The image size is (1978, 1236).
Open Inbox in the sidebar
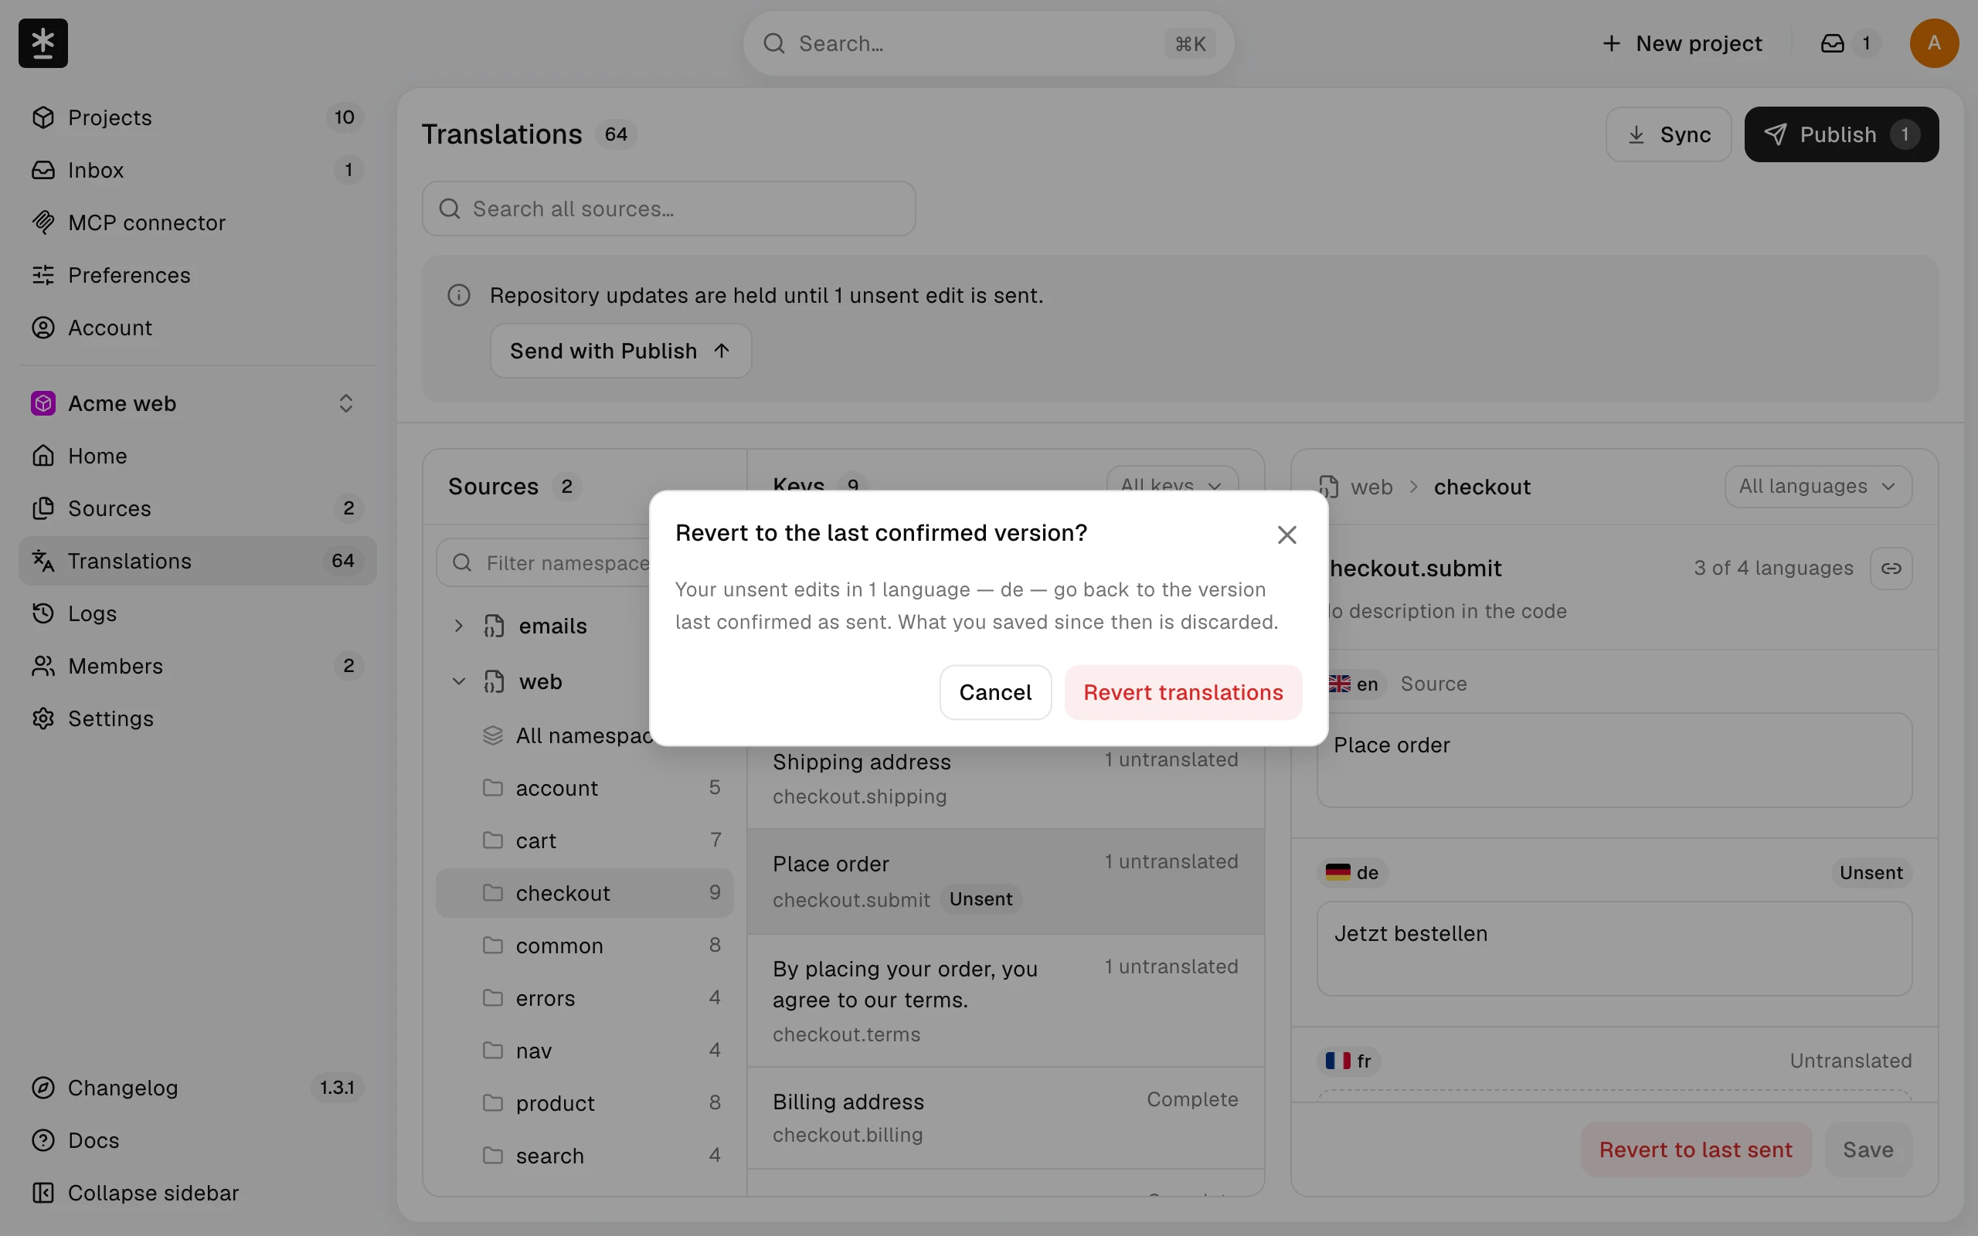197,170
